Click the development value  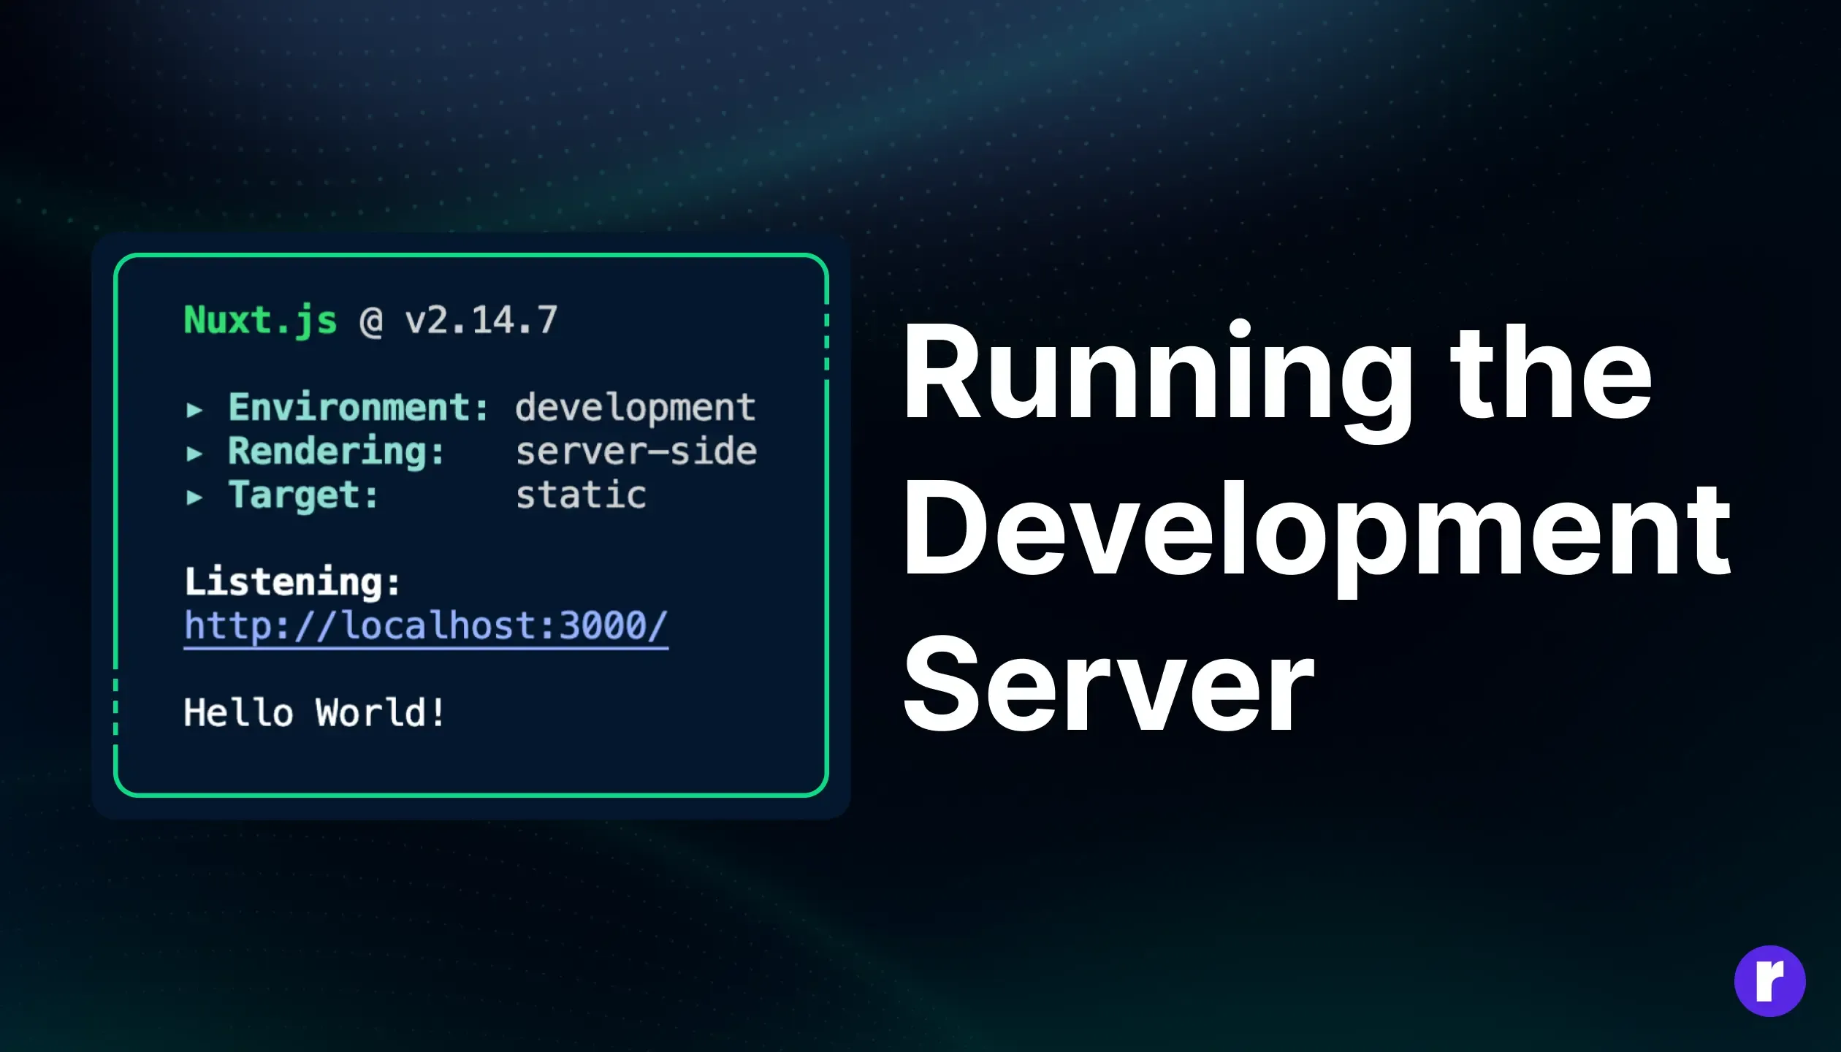636,408
